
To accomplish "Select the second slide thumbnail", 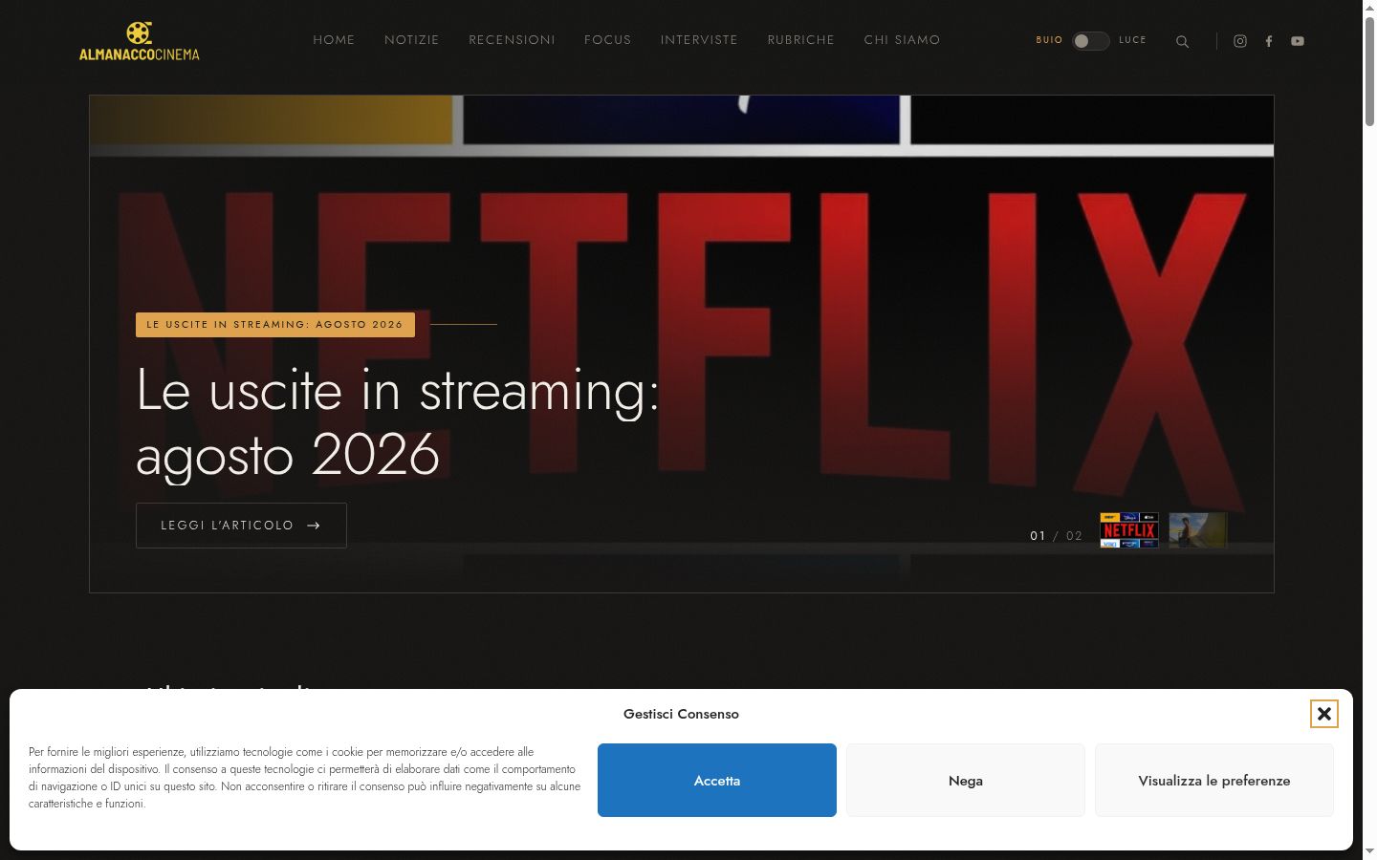I will tap(1198, 530).
